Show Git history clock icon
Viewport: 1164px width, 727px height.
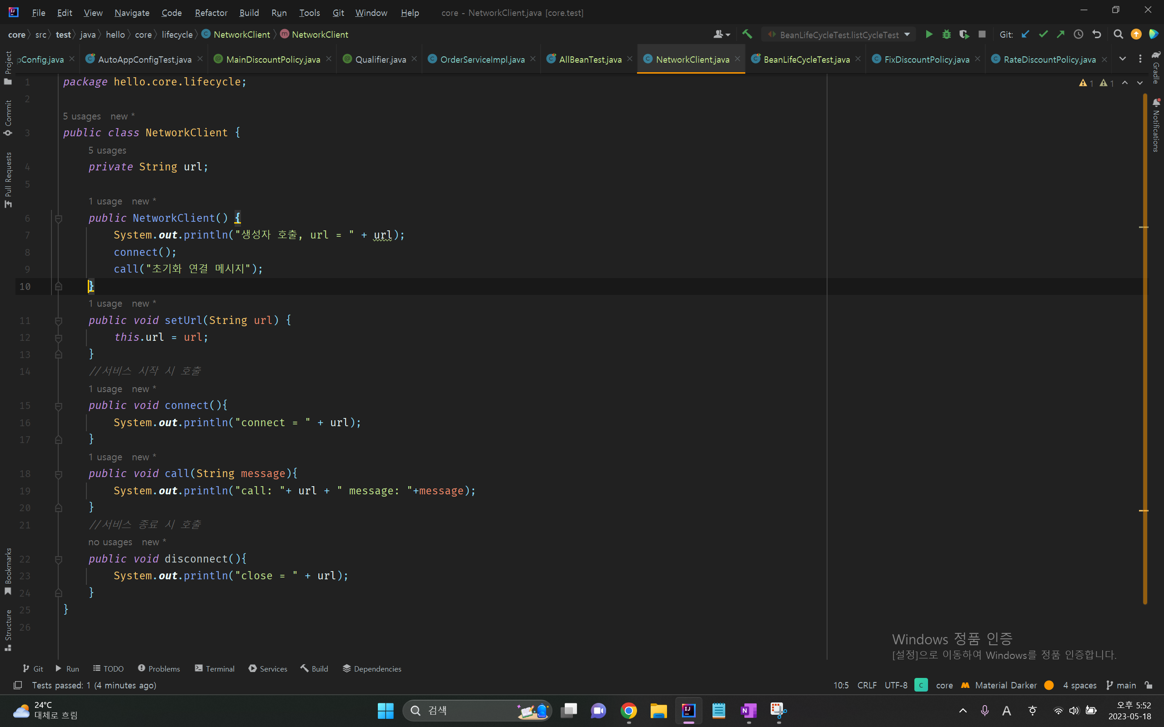[x=1079, y=35]
